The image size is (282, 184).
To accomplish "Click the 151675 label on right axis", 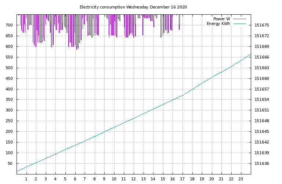I will (x=262, y=25).
